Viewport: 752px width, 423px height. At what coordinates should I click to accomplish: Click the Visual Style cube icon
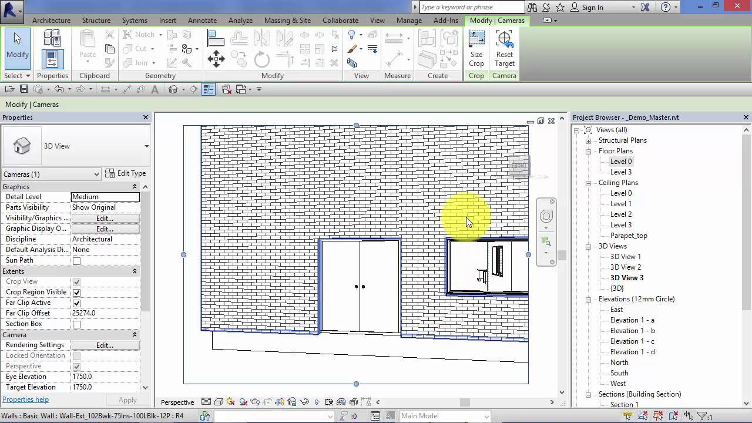coord(219,402)
